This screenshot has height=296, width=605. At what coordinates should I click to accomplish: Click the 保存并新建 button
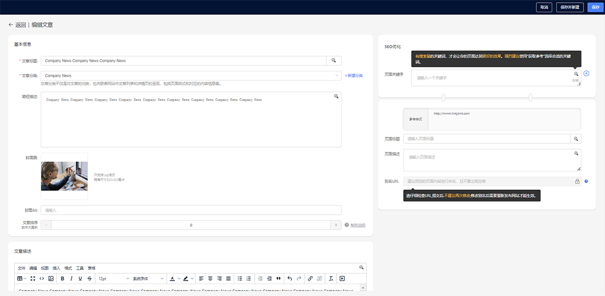point(570,7)
